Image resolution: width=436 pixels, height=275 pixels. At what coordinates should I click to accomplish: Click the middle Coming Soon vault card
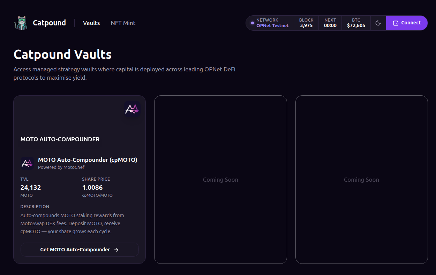click(220, 179)
